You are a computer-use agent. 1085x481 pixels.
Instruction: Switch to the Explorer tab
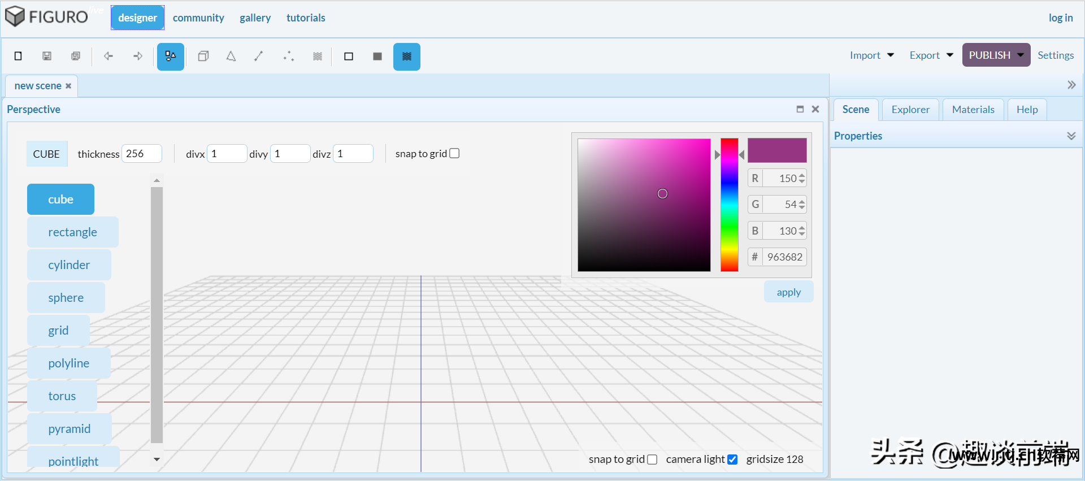coord(910,110)
